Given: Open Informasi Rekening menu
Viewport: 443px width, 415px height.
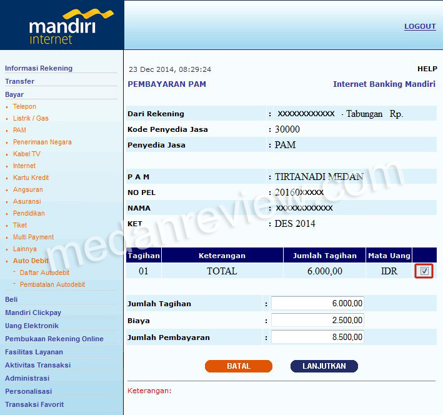Looking at the screenshot, I should 39,68.
